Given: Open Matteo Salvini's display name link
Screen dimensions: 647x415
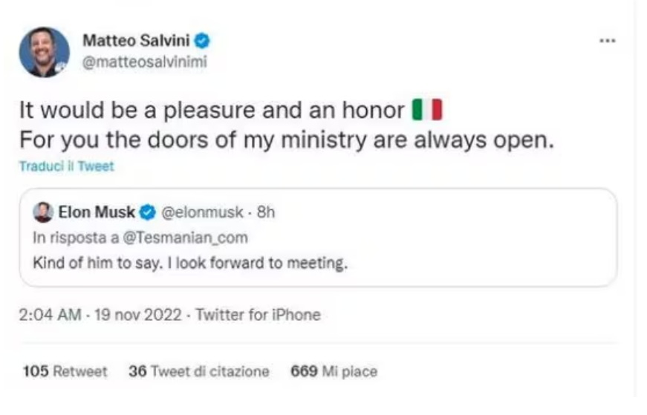Looking at the screenshot, I should [137, 42].
